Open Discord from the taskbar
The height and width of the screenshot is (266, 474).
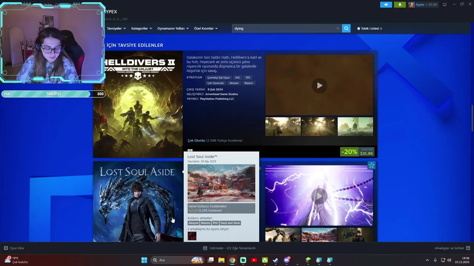click(287, 260)
